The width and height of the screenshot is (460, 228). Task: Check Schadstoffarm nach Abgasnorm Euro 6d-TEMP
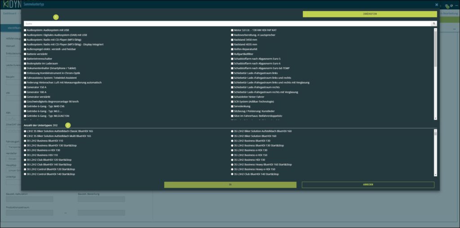pos(232,68)
